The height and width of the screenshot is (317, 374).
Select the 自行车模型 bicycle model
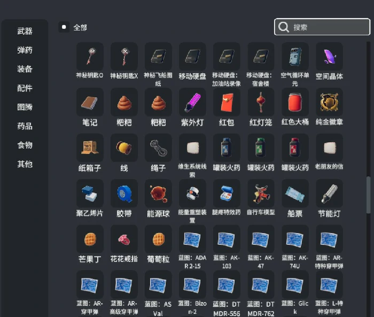(261, 194)
